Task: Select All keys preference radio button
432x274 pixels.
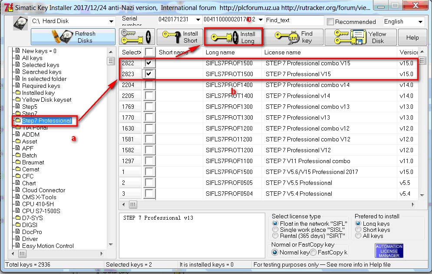Action: pos(358,236)
